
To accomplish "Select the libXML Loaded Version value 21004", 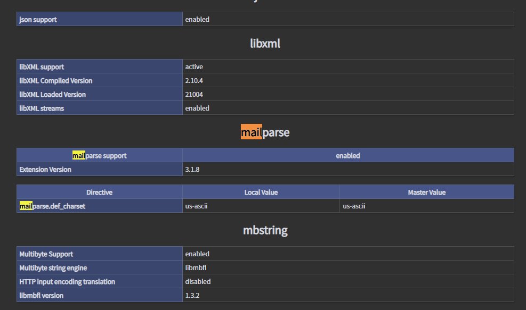I will [x=194, y=95].
